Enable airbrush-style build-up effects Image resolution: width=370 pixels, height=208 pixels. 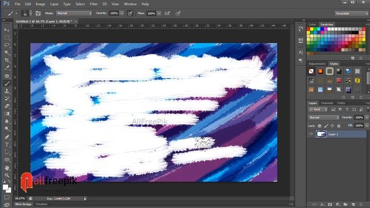tap(167, 13)
